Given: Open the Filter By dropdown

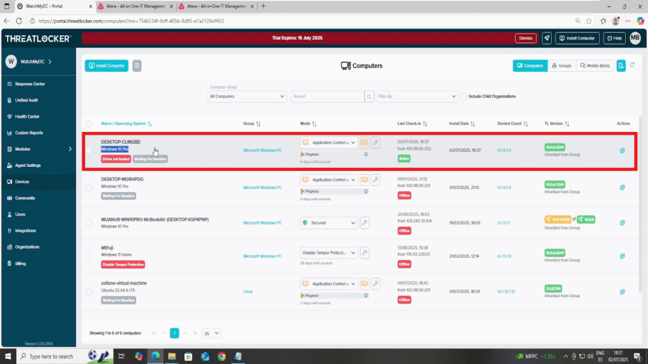Looking at the screenshot, I should (416, 97).
